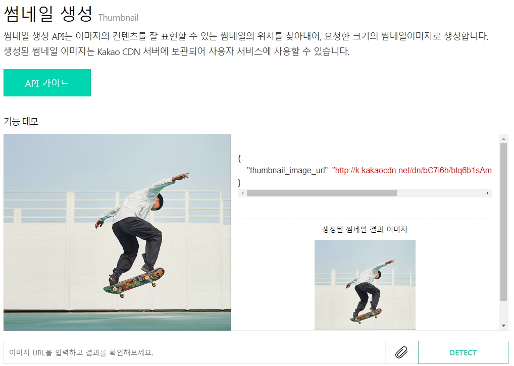Viewport: 514px width, 366px height.
Task: Click the 생성된 썸네일 결과 이미지 caption
Action: coord(365,229)
